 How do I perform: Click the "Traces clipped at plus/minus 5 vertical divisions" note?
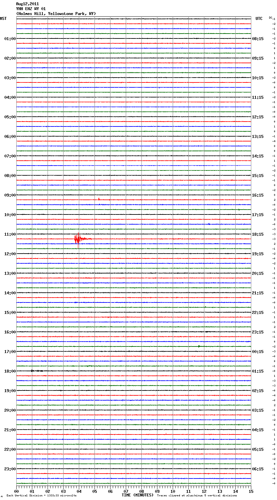point(197,495)
